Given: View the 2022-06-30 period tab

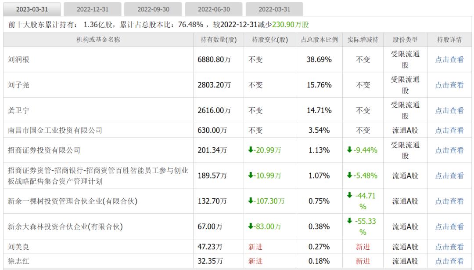Looking at the screenshot, I should coord(214,9).
